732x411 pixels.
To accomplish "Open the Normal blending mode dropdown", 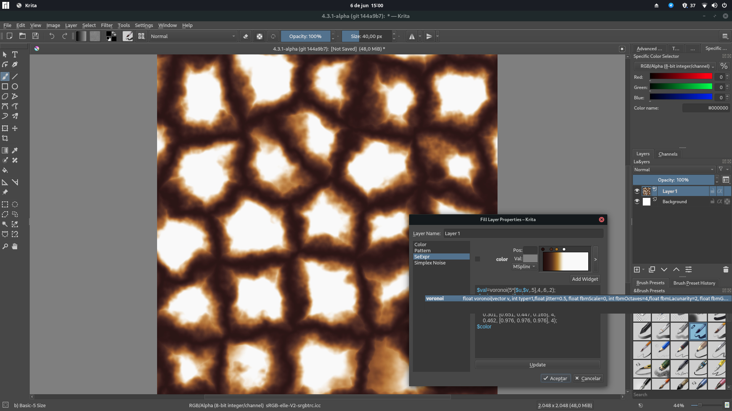I will coord(193,36).
